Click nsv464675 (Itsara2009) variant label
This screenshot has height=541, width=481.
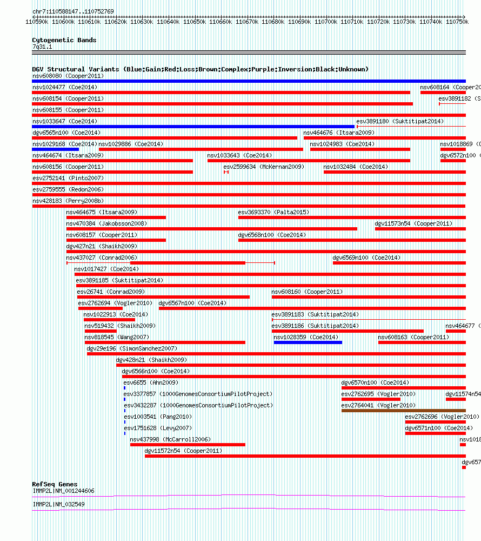click(102, 213)
